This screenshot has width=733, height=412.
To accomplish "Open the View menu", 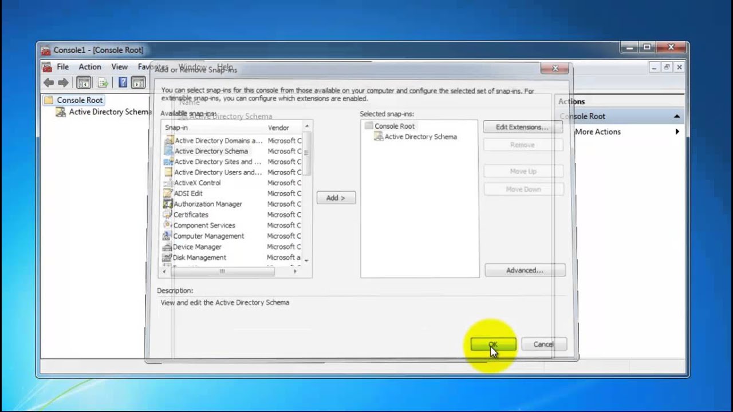I will click(x=120, y=67).
